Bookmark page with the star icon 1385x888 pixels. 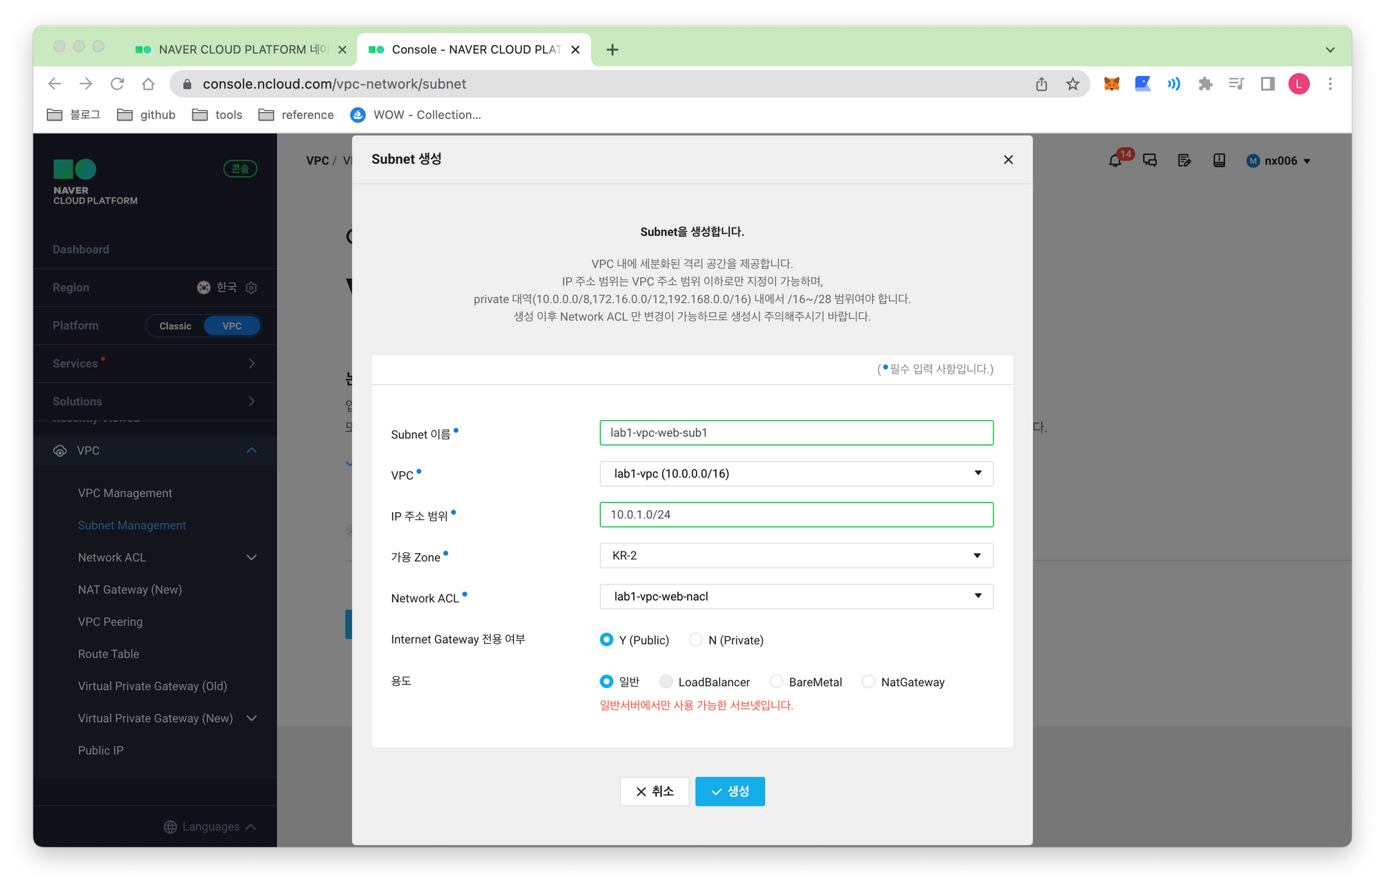[x=1073, y=84]
